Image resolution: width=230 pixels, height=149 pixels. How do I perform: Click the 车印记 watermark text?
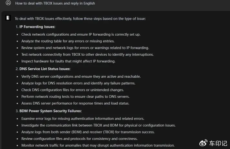tap(218, 143)
